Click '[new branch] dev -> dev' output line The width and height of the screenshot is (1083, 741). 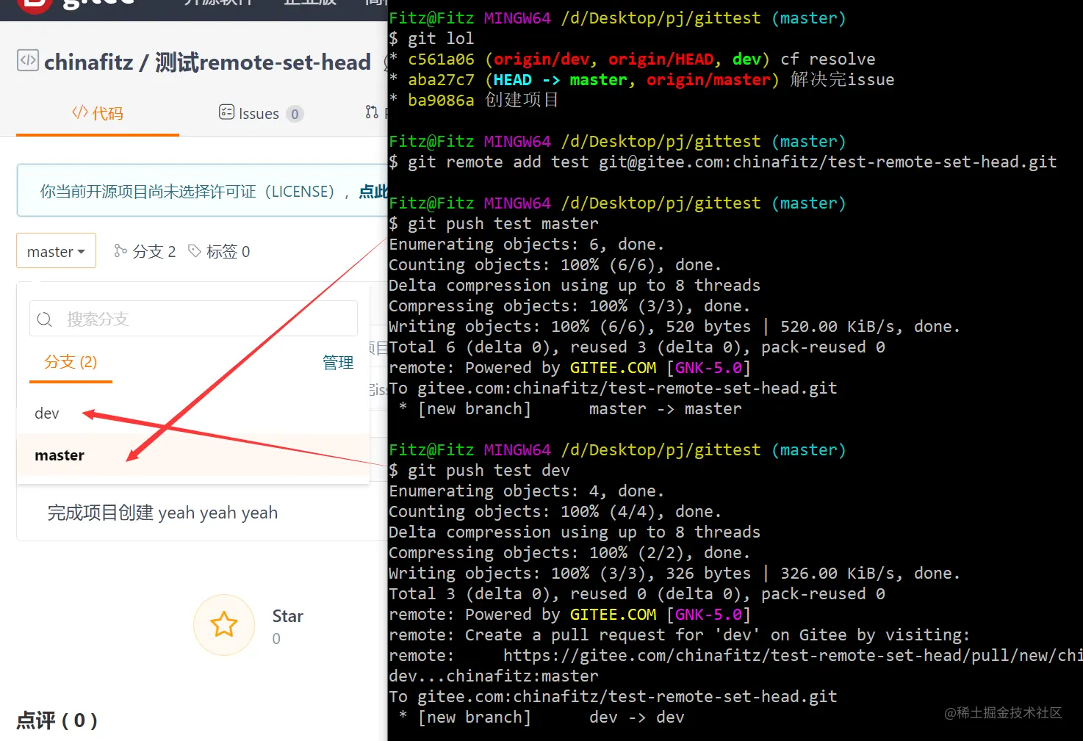tap(542, 717)
